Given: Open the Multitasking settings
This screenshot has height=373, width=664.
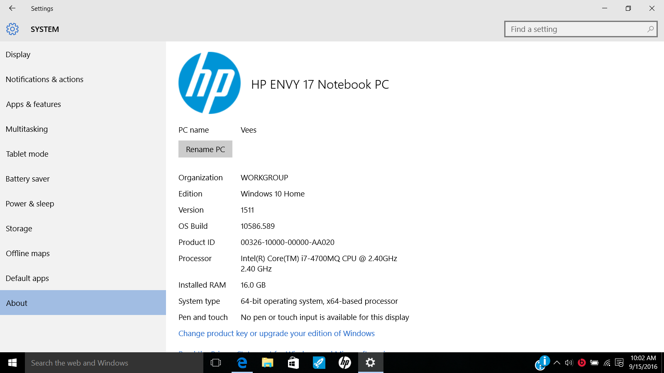Looking at the screenshot, I should pos(83,129).
